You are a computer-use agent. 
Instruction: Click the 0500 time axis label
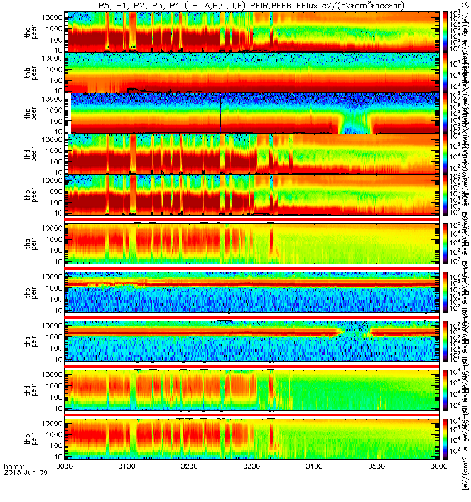(x=376, y=466)
